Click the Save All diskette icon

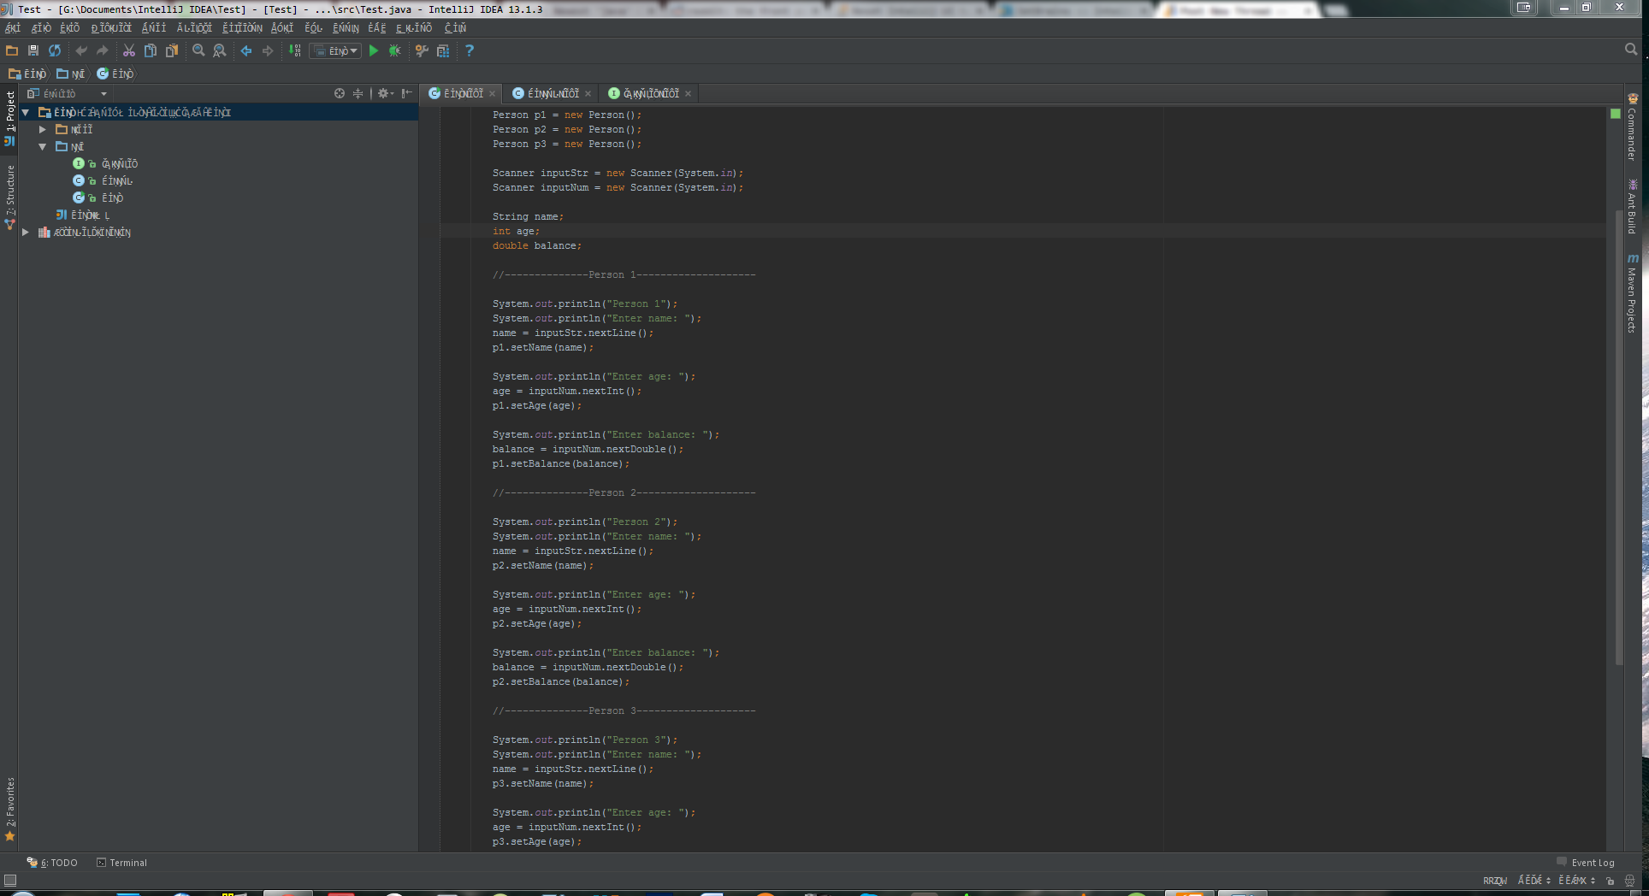pos(33,51)
